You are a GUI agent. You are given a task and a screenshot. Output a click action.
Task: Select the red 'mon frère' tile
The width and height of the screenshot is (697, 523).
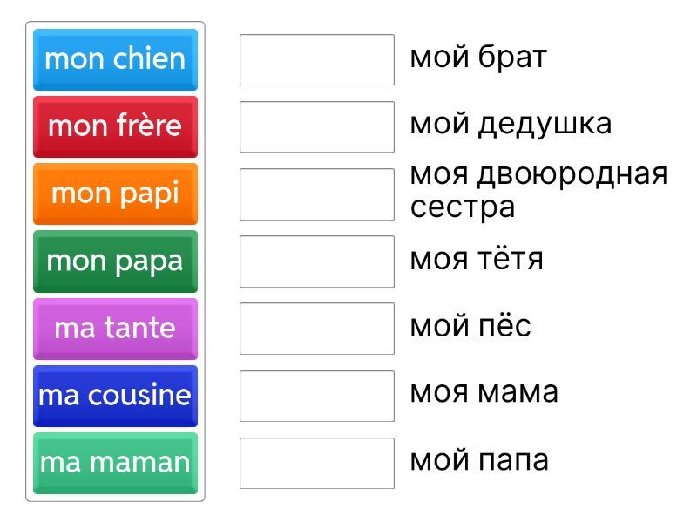point(115,126)
